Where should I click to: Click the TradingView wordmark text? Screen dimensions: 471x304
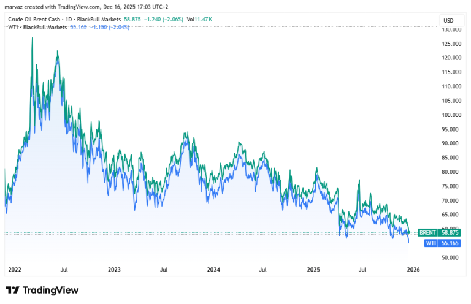pos(50,290)
